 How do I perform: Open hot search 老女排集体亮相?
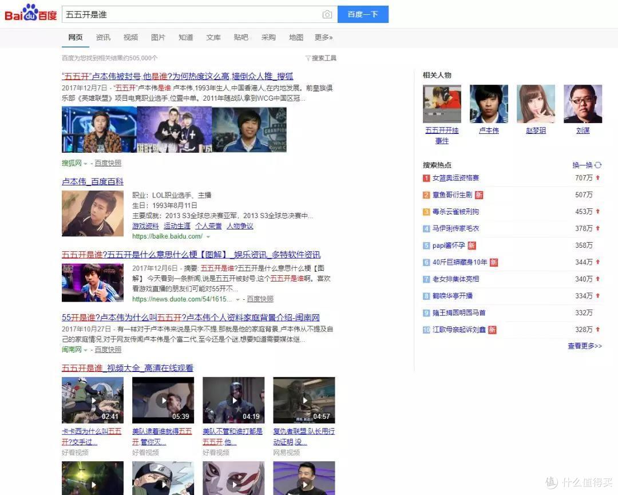click(455, 279)
